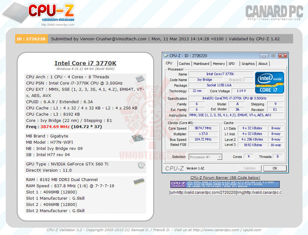Click the valid.canardpc.com URL under logo
Image resolution: width=308 pixels, height=235 pixels.
click(x=58, y=25)
